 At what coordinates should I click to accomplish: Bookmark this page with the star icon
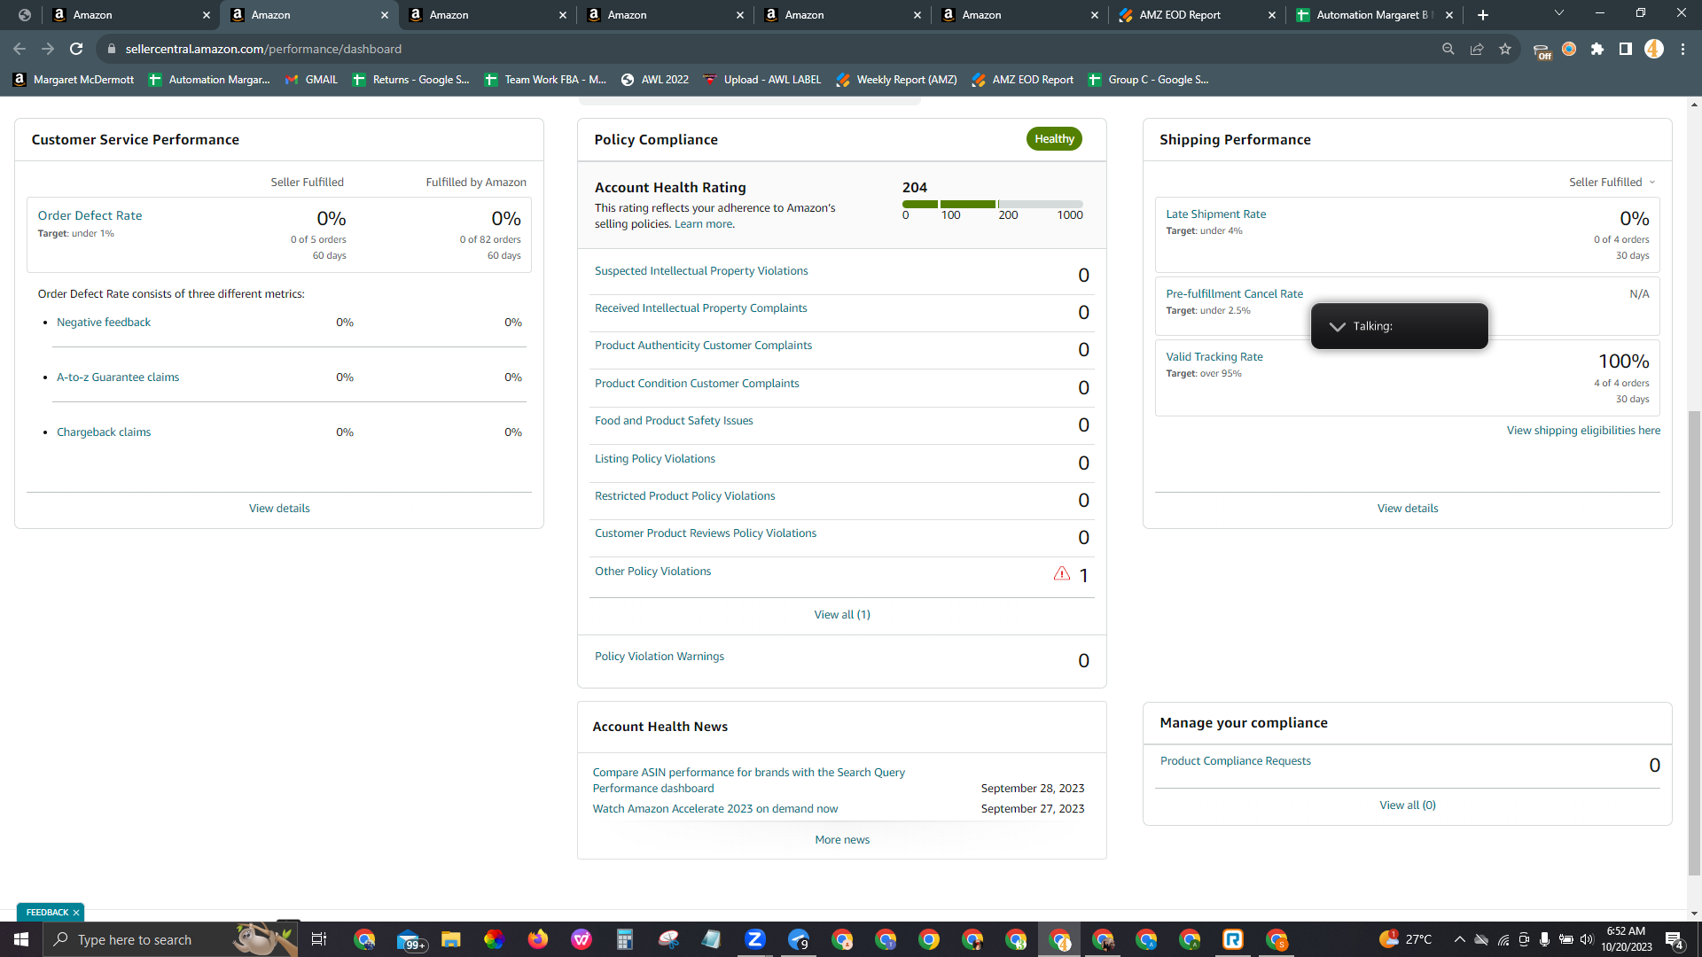[1505, 49]
